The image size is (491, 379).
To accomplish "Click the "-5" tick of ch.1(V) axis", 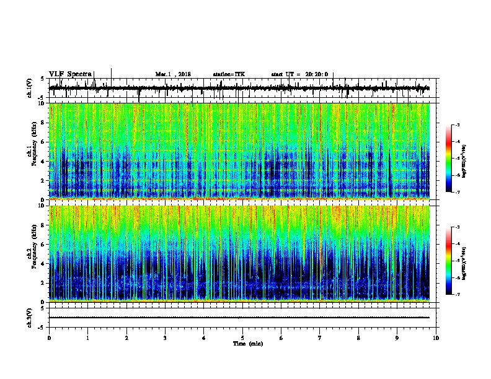I will coord(42,98).
